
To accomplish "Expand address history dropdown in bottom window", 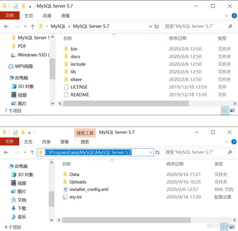I will click(x=151, y=152).
